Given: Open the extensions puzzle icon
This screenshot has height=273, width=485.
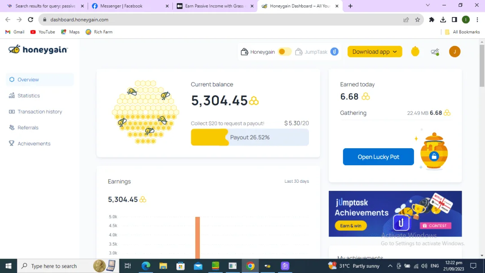Looking at the screenshot, I should tap(432, 19).
